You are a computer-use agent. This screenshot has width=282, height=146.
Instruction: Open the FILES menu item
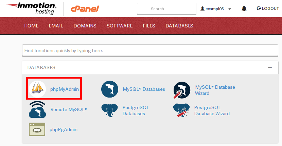(x=149, y=26)
